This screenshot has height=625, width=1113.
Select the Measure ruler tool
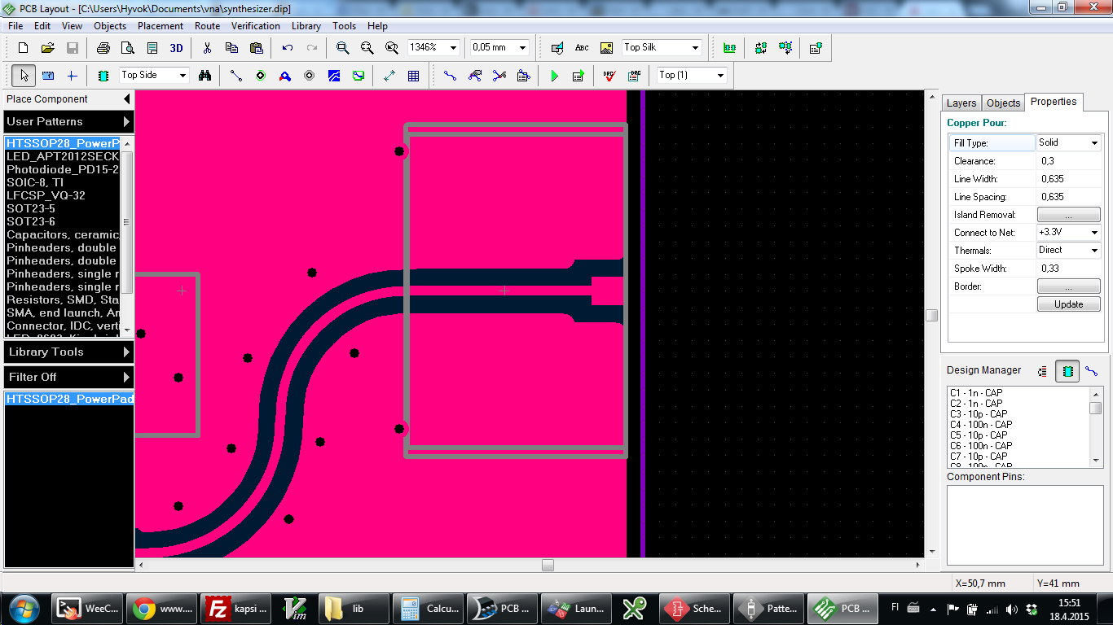click(48, 76)
